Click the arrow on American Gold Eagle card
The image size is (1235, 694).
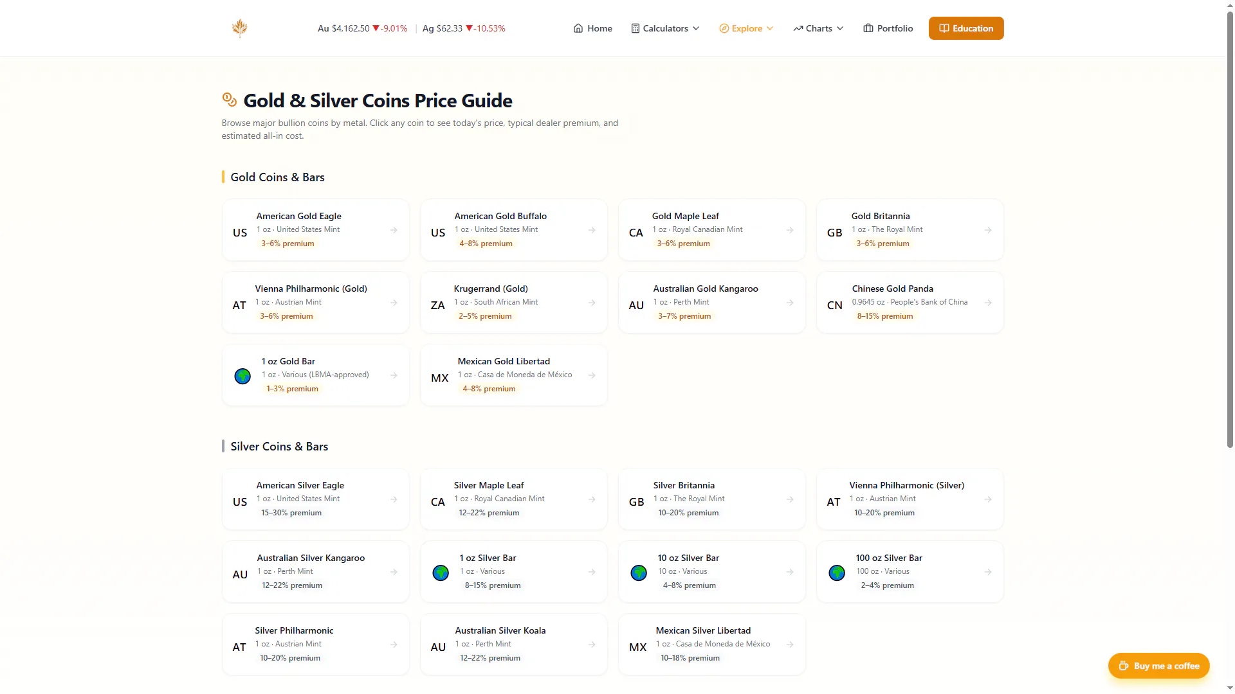click(394, 230)
